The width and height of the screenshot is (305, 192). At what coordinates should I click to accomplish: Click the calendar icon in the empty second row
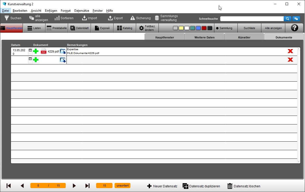tap(30, 59)
